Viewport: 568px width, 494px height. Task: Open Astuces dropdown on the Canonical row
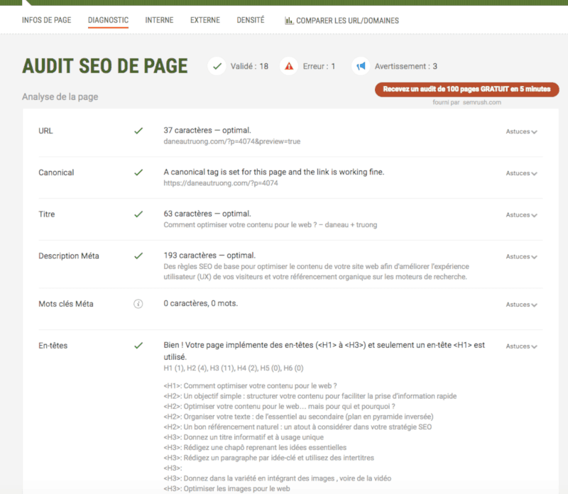(520, 173)
